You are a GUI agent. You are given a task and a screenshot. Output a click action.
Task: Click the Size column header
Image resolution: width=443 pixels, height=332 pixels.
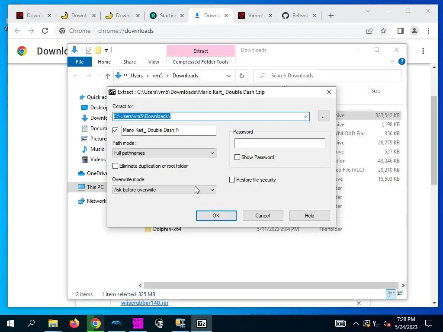click(376, 91)
